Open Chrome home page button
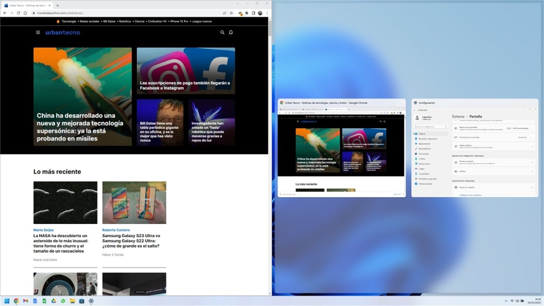This screenshot has width=544, height=306. [25, 13]
